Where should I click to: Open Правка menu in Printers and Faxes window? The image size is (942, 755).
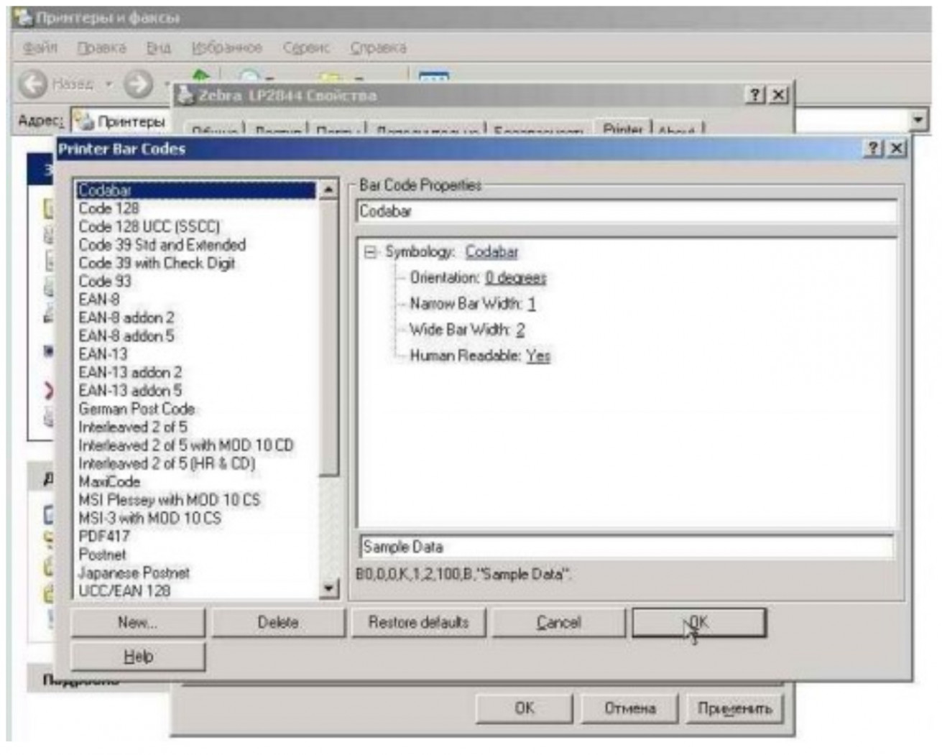click(x=101, y=47)
